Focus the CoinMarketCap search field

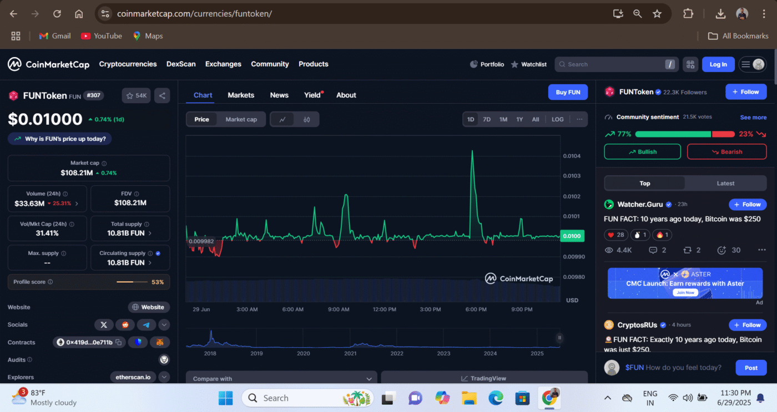coord(617,64)
